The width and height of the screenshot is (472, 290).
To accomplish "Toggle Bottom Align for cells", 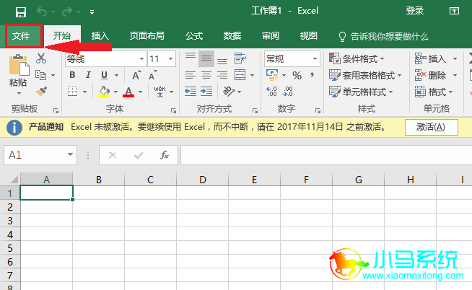I will pos(222,60).
